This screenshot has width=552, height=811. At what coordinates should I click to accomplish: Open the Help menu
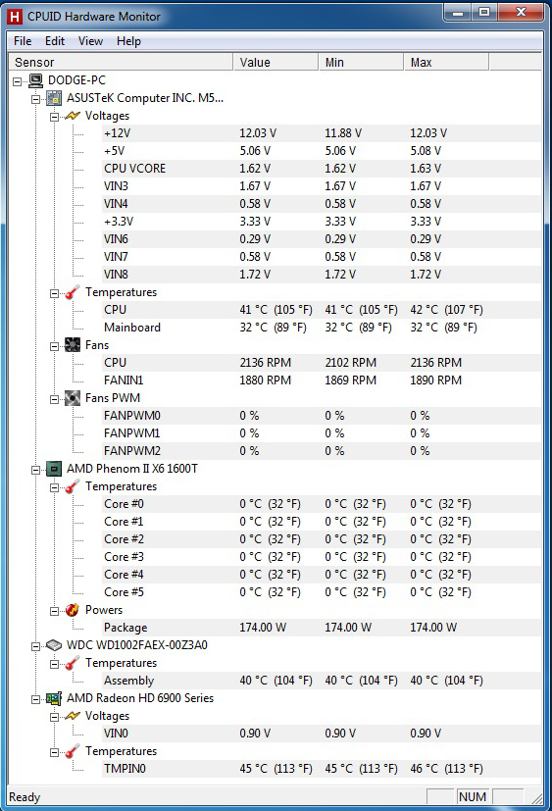(x=128, y=41)
